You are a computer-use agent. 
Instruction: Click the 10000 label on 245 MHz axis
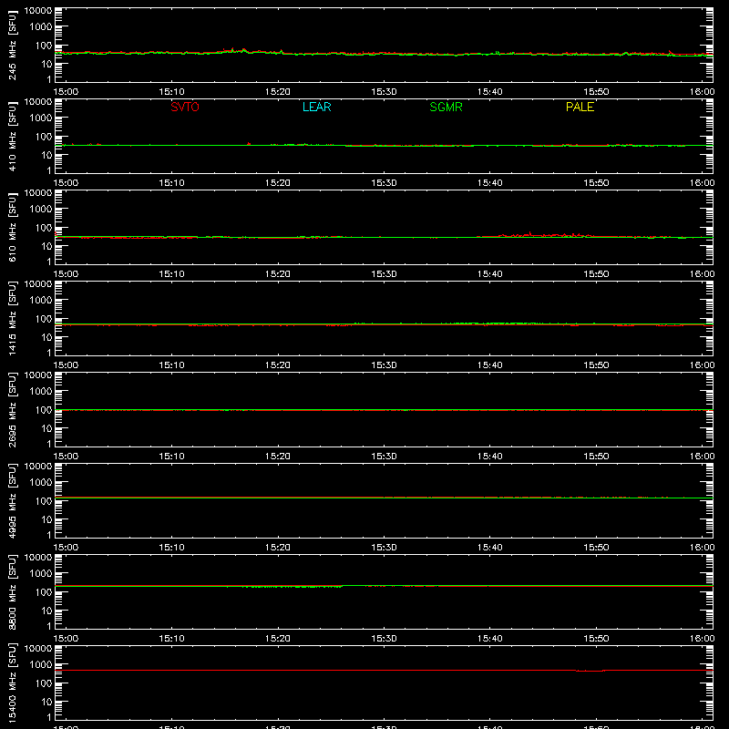pos(38,11)
